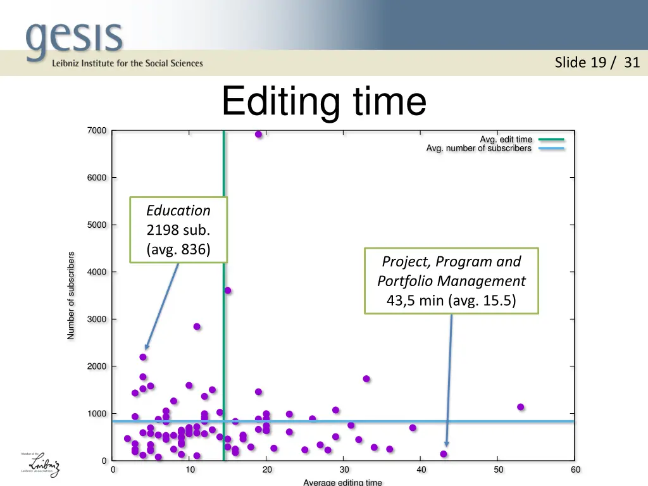This screenshot has height=486, width=648.
Task: Click the 'Number of subscribers' axis label
Action: [x=71, y=296]
